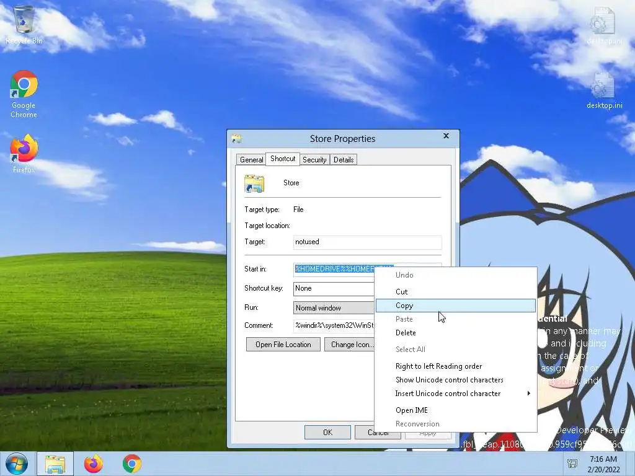Image resolution: width=635 pixels, height=476 pixels.
Task: Click the Store shortcut icon in dialog
Action: coord(254,183)
